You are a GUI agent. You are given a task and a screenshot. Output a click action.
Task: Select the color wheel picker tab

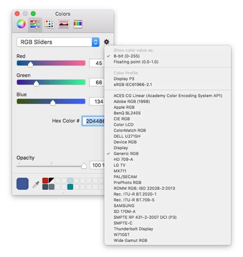point(21,24)
